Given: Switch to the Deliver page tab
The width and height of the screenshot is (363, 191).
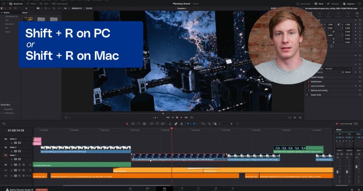Looking at the screenshot, I should pyautogui.click(x=233, y=189).
